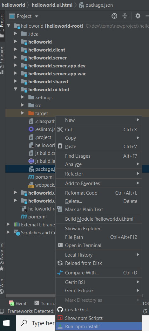Click the Windows Start button
Screen dimensions: 149x331
(x=6, y=323)
